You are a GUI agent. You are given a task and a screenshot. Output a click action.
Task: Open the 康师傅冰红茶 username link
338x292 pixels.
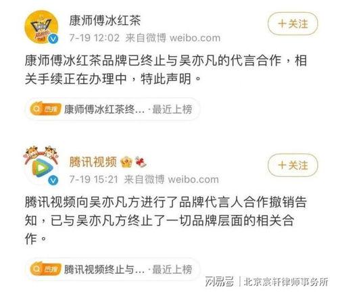click(105, 20)
